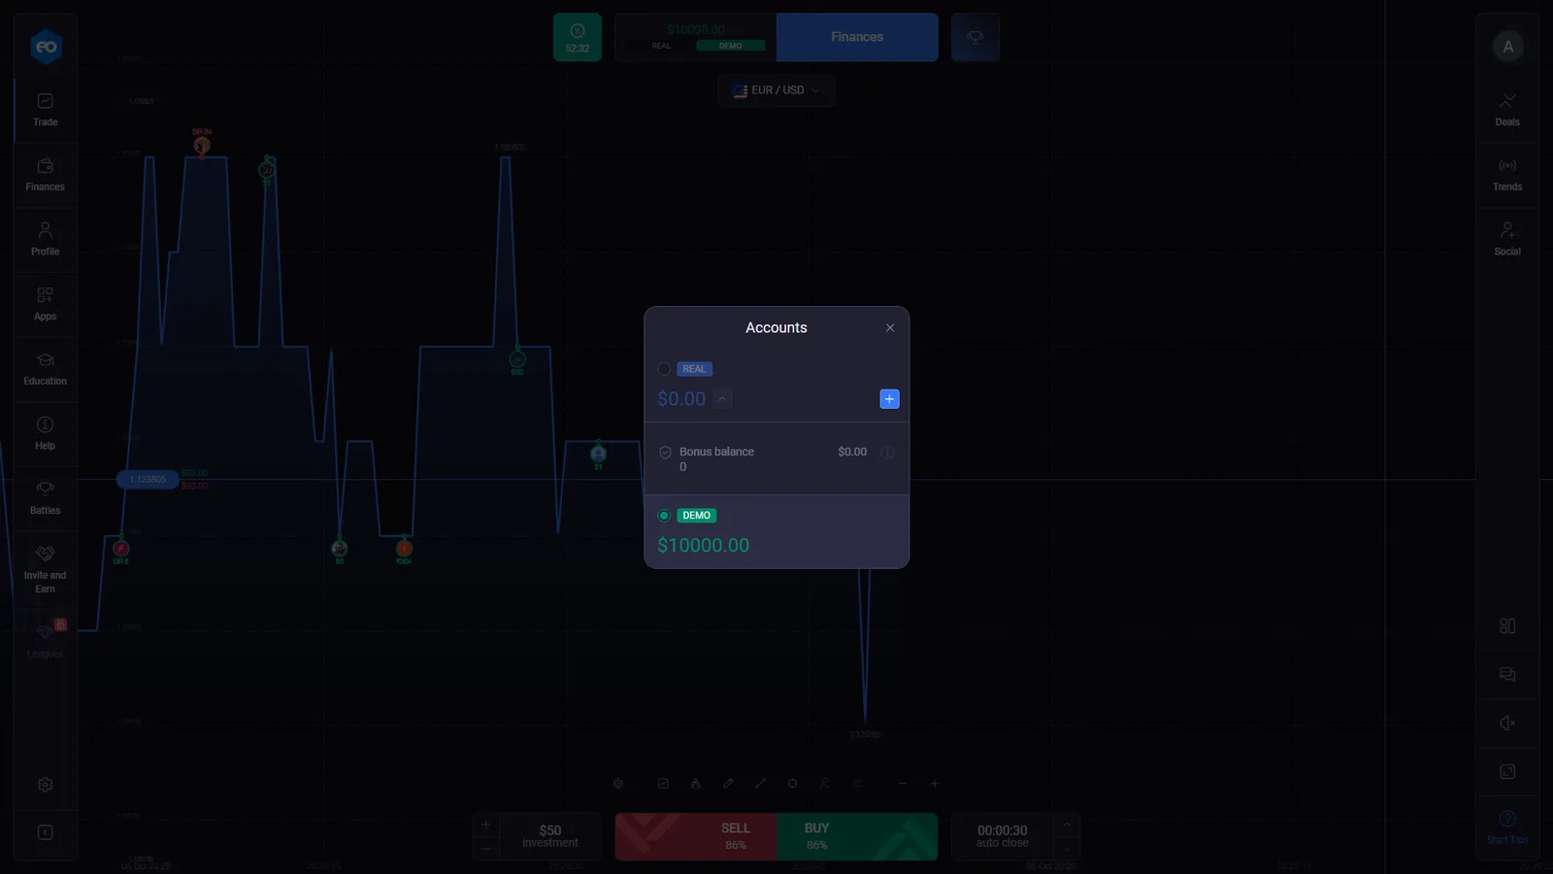
Task: Open the Bonus balance info icon
Action: [x=887, y=453]
